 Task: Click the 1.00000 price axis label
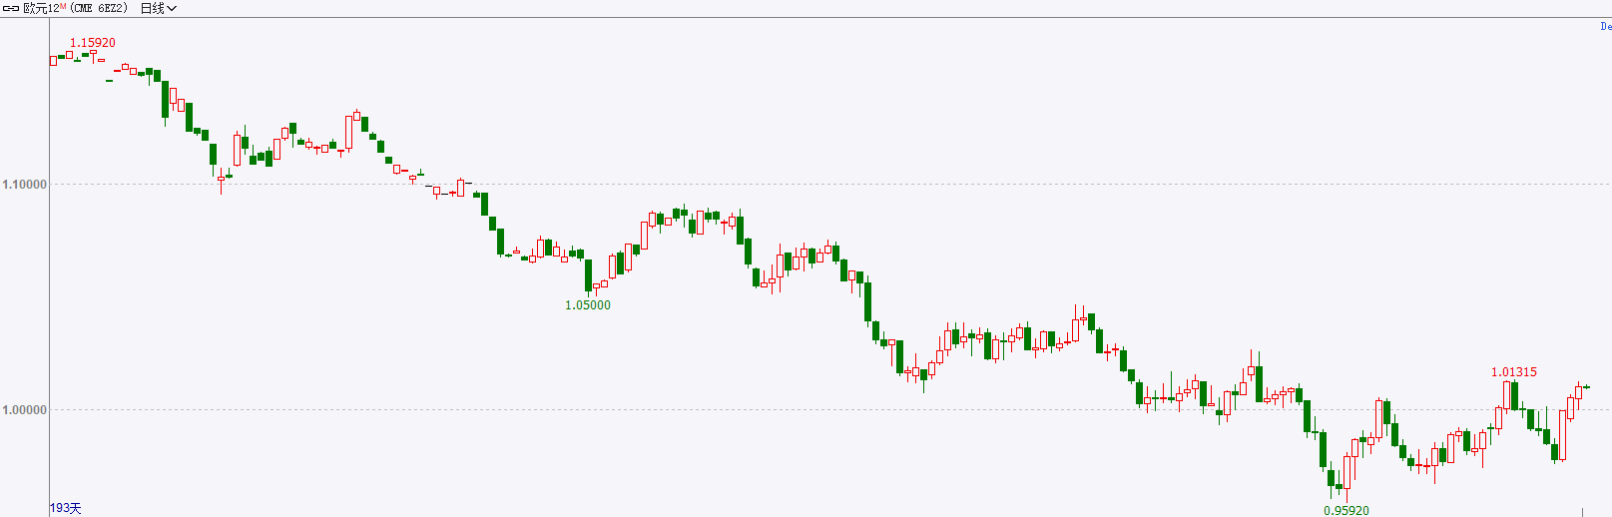pyautogui.click(x=25, y=410)
